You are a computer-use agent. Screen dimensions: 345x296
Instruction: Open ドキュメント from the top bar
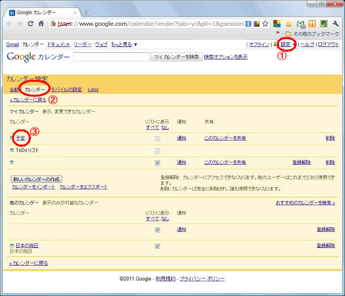(59, 45)
